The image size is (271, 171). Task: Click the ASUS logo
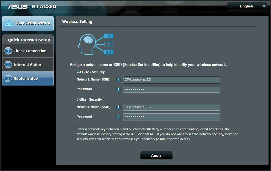click(x=18, y=7)
